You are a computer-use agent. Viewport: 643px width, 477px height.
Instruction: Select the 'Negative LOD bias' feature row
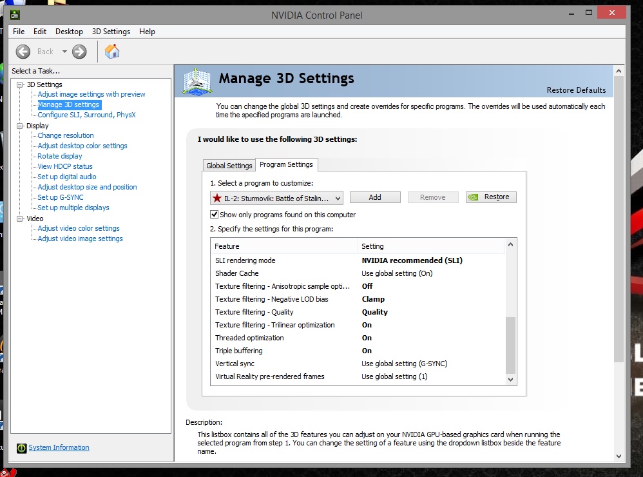358,299
